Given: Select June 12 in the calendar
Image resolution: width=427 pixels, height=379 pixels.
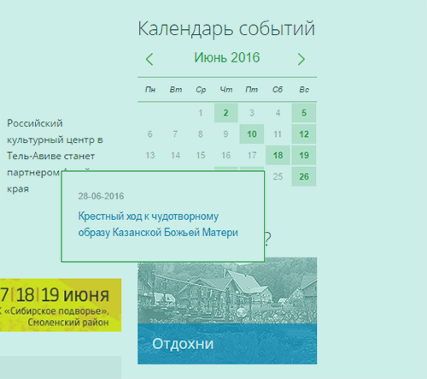Looking at the screenshot, I should point(304,134).
